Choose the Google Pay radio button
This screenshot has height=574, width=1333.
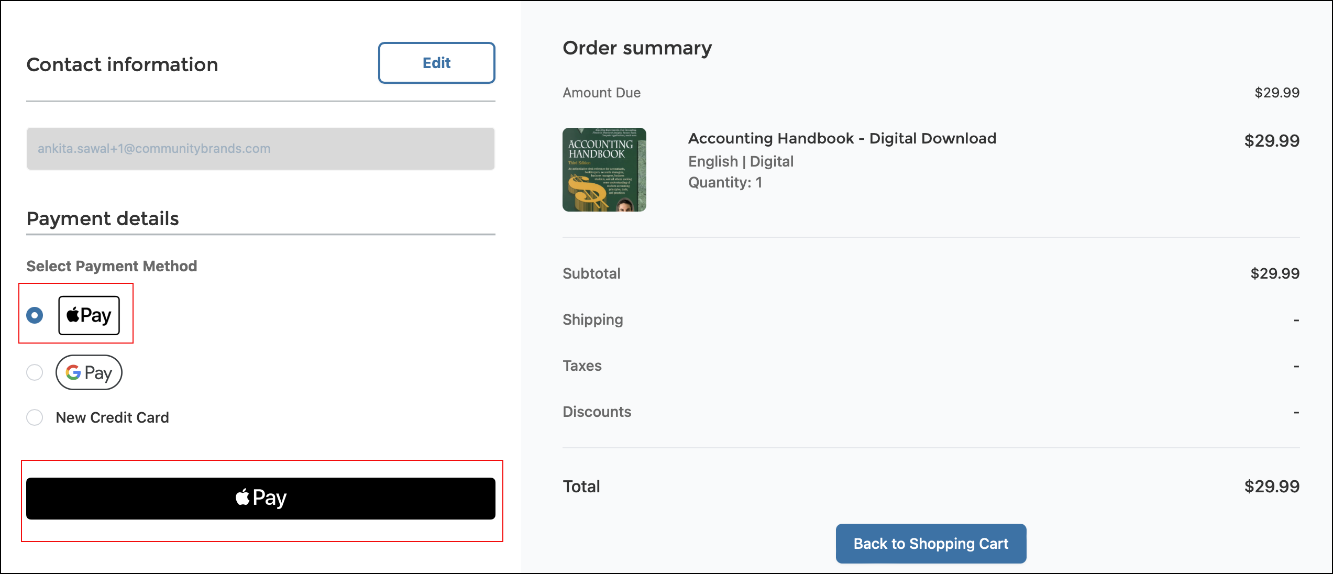(x=35, y=372)
